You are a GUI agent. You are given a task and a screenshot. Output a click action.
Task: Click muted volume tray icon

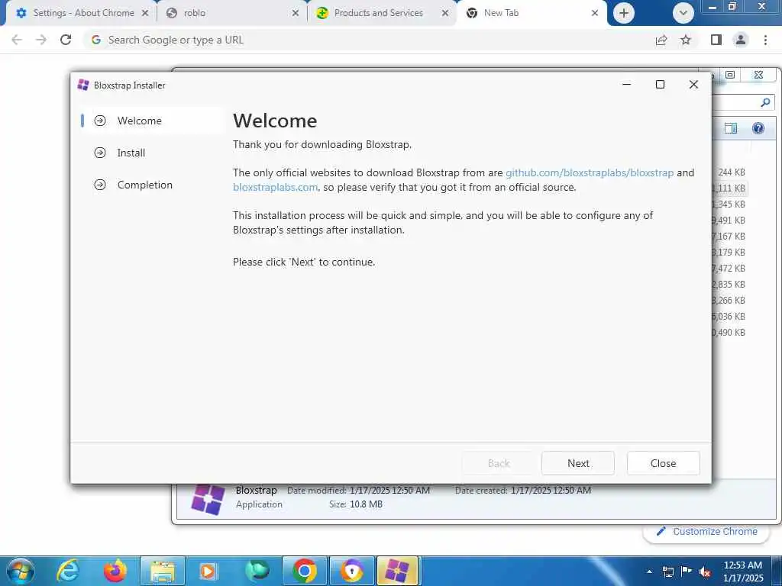tap(705, 572)
